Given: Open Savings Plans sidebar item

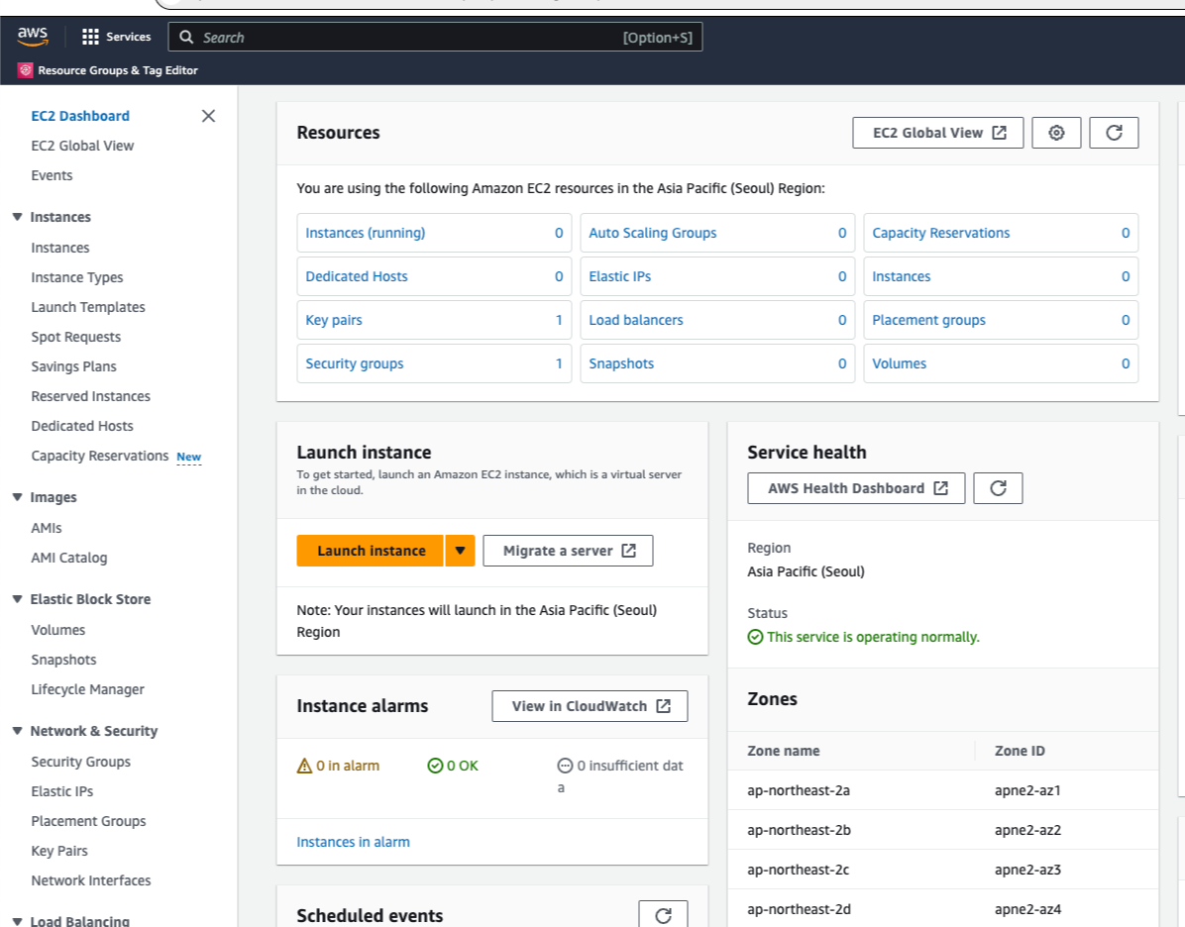Looking at the screenshot, I should tap(73, 366).
